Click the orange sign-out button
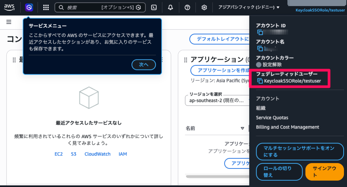The width and height of the screenshot is (347, 187). pos(324,172)
